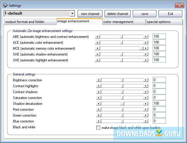Click the Blue correction value field

tap(159, 121)
